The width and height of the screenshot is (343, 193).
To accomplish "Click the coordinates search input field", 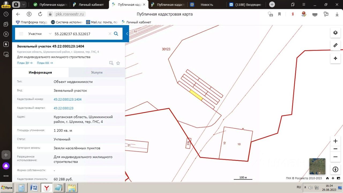I will coord(80,34).
